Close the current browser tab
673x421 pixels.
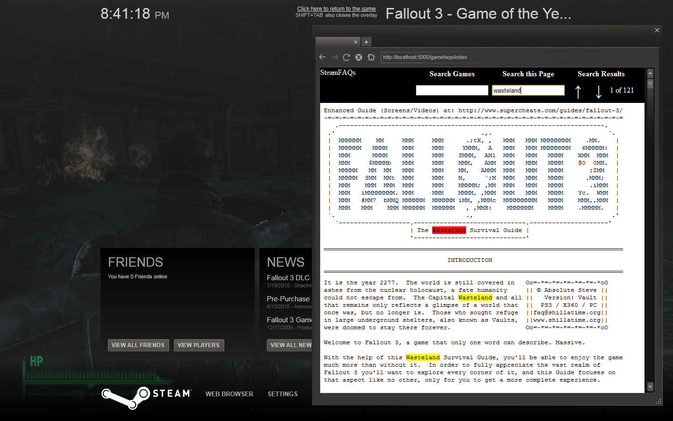pos(356,42)
